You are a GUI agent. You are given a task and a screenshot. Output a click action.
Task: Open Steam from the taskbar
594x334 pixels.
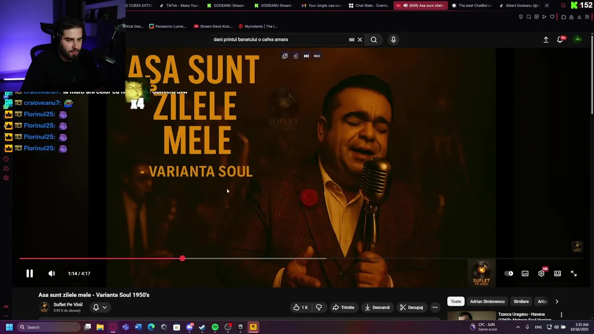pyautogui.click(x=202, y=327)
